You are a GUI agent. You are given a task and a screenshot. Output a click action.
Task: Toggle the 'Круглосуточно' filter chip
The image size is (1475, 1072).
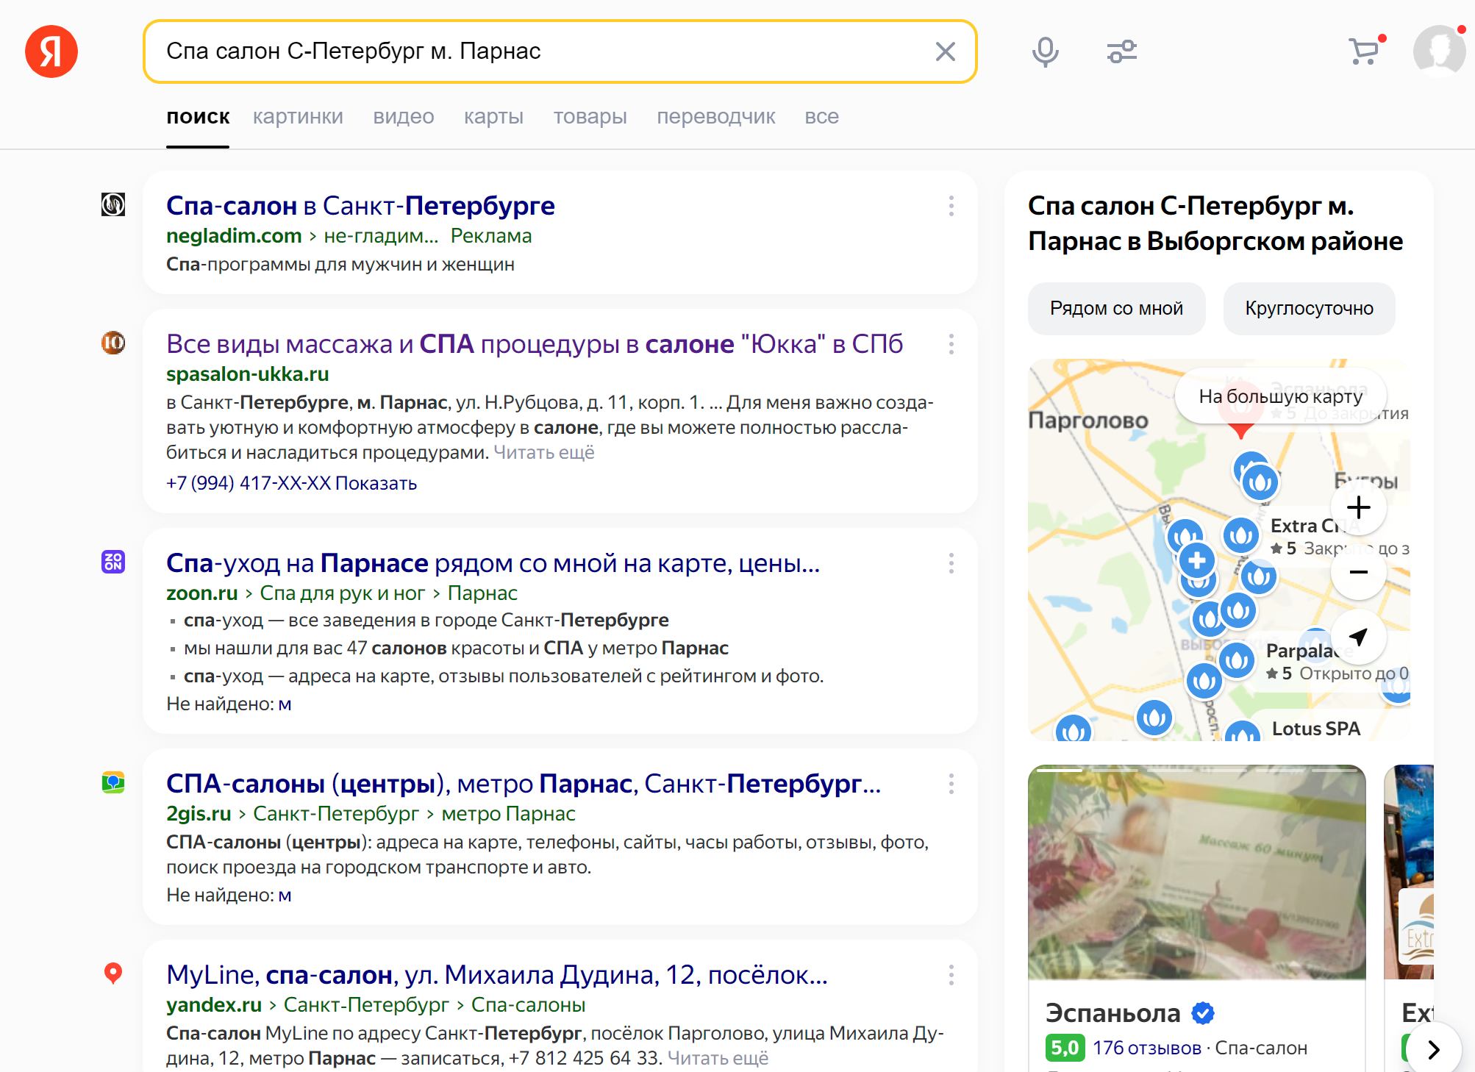coord(1309,309)
